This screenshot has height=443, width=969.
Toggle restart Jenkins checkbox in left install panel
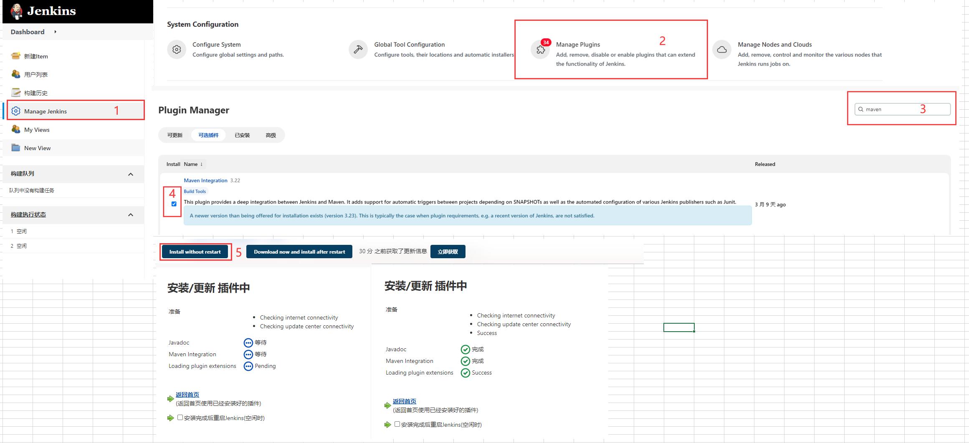(180, 417)
